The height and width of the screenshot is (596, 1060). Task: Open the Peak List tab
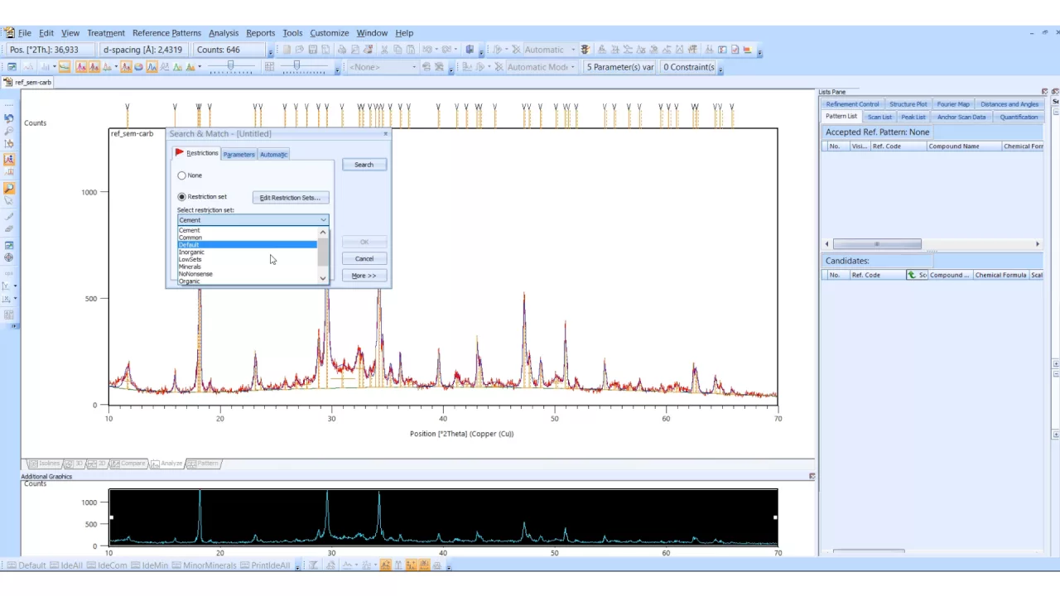point(913,117)
